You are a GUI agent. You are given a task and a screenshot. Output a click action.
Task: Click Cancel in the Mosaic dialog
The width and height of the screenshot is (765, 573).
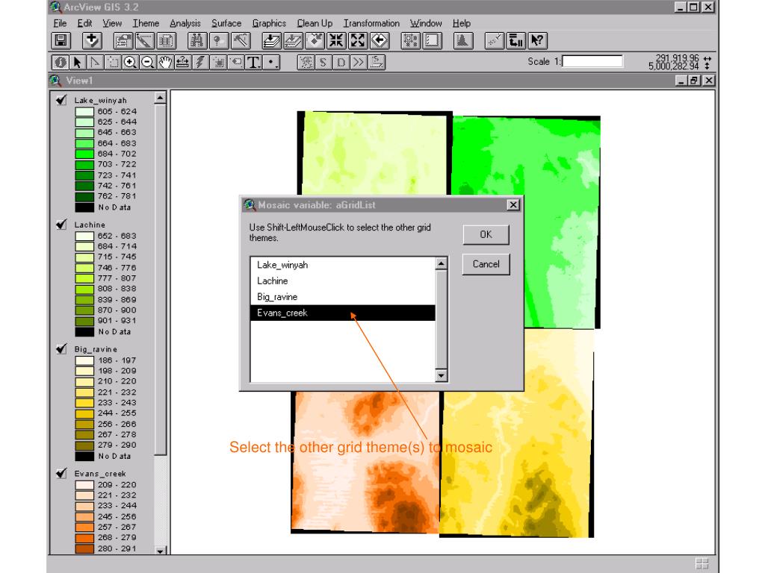click(x=486, y=264)
